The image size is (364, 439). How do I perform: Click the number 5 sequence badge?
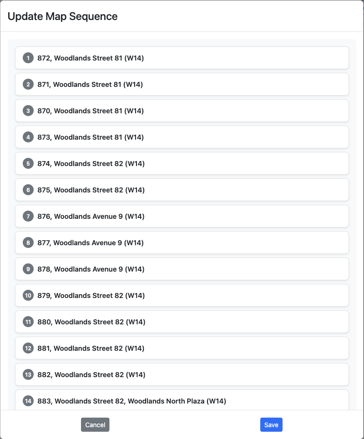coord(28,163)
